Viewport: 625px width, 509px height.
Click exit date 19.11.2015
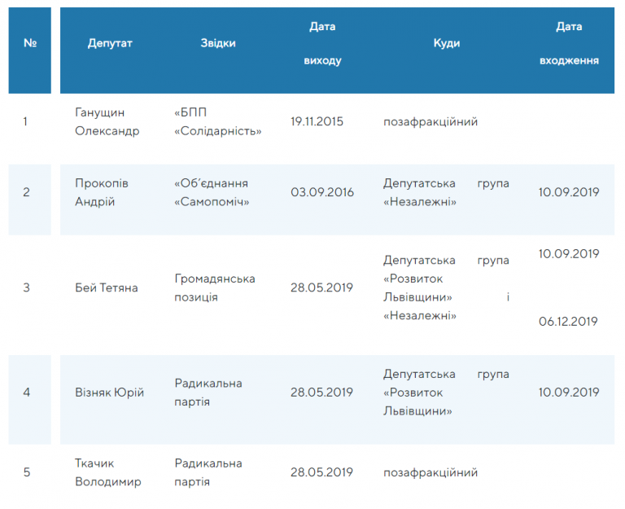coord(317,121)
